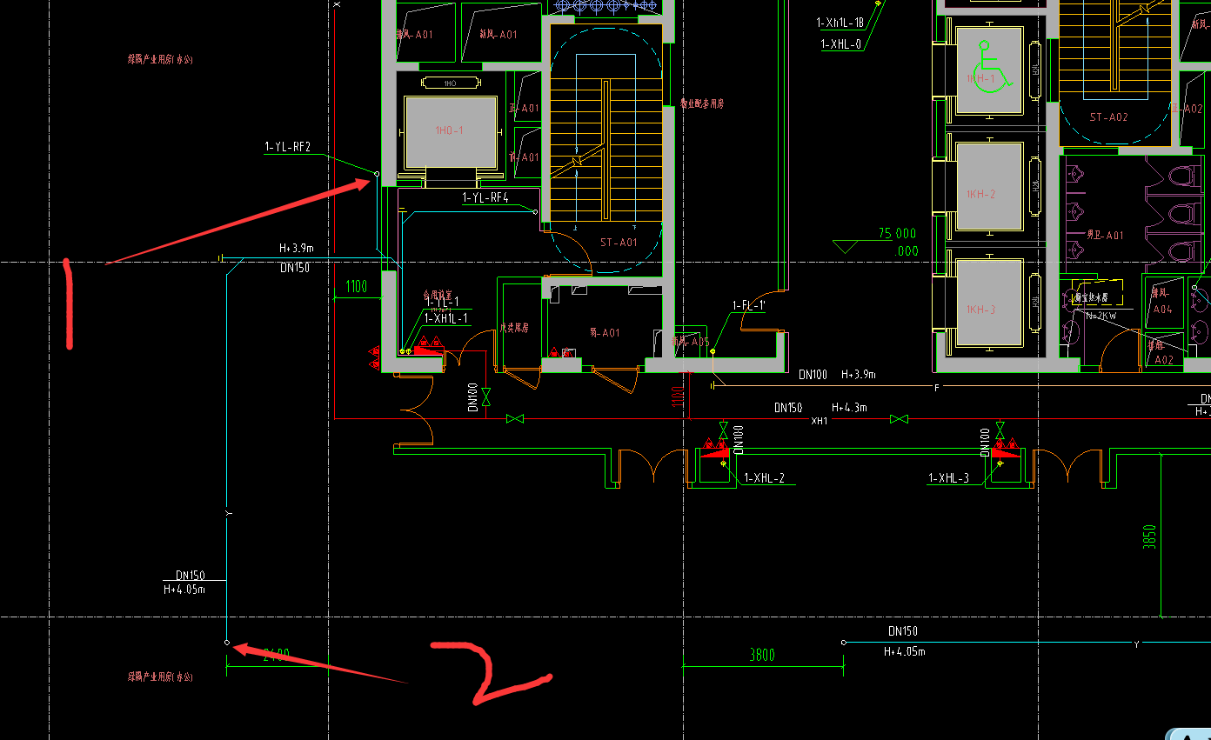Click the ST-A02 stairwell label
This screenshot has width=1211, height=740.
(1108, 117)
